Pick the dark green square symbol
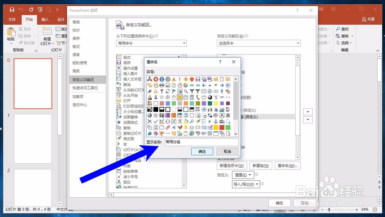The height and width of the screenshot is (217, 385). pyautogui.click(x=210, y=103)
